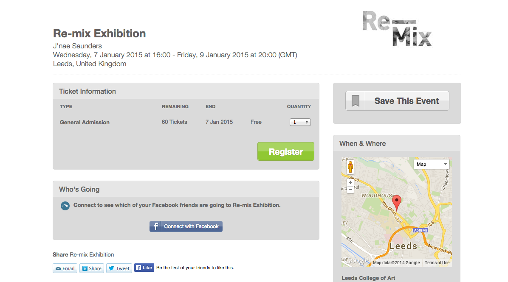Share the event via Email button
Viewport: 508px width, 282px height.
point(65,268)
